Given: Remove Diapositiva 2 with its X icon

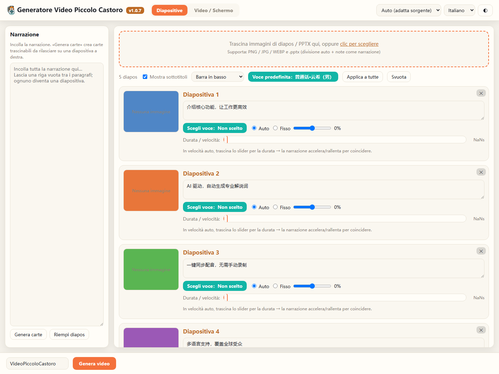Looking at the screenshot, I should point(481,172).
